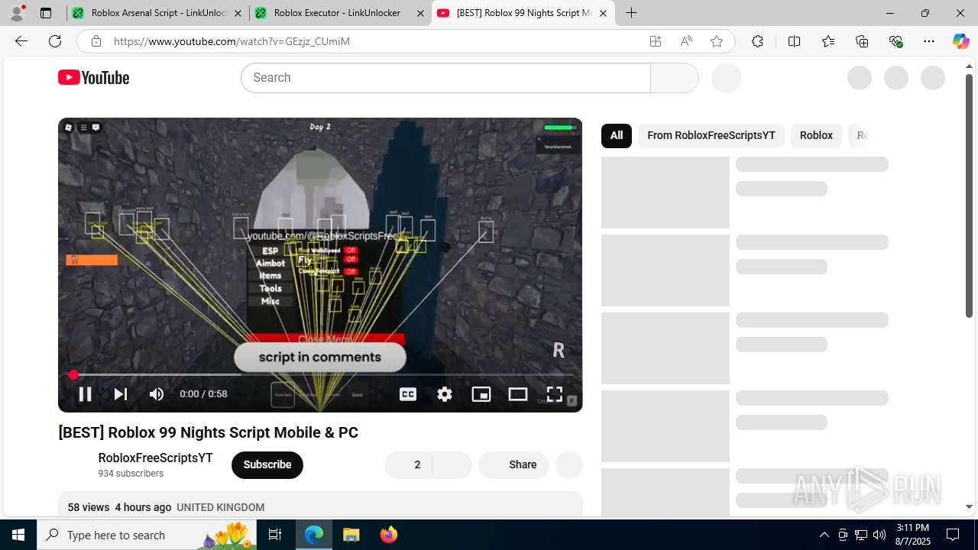This screenshot has height=550, width=978.
Task: View site information lock icon
Action: coord(96,41)
